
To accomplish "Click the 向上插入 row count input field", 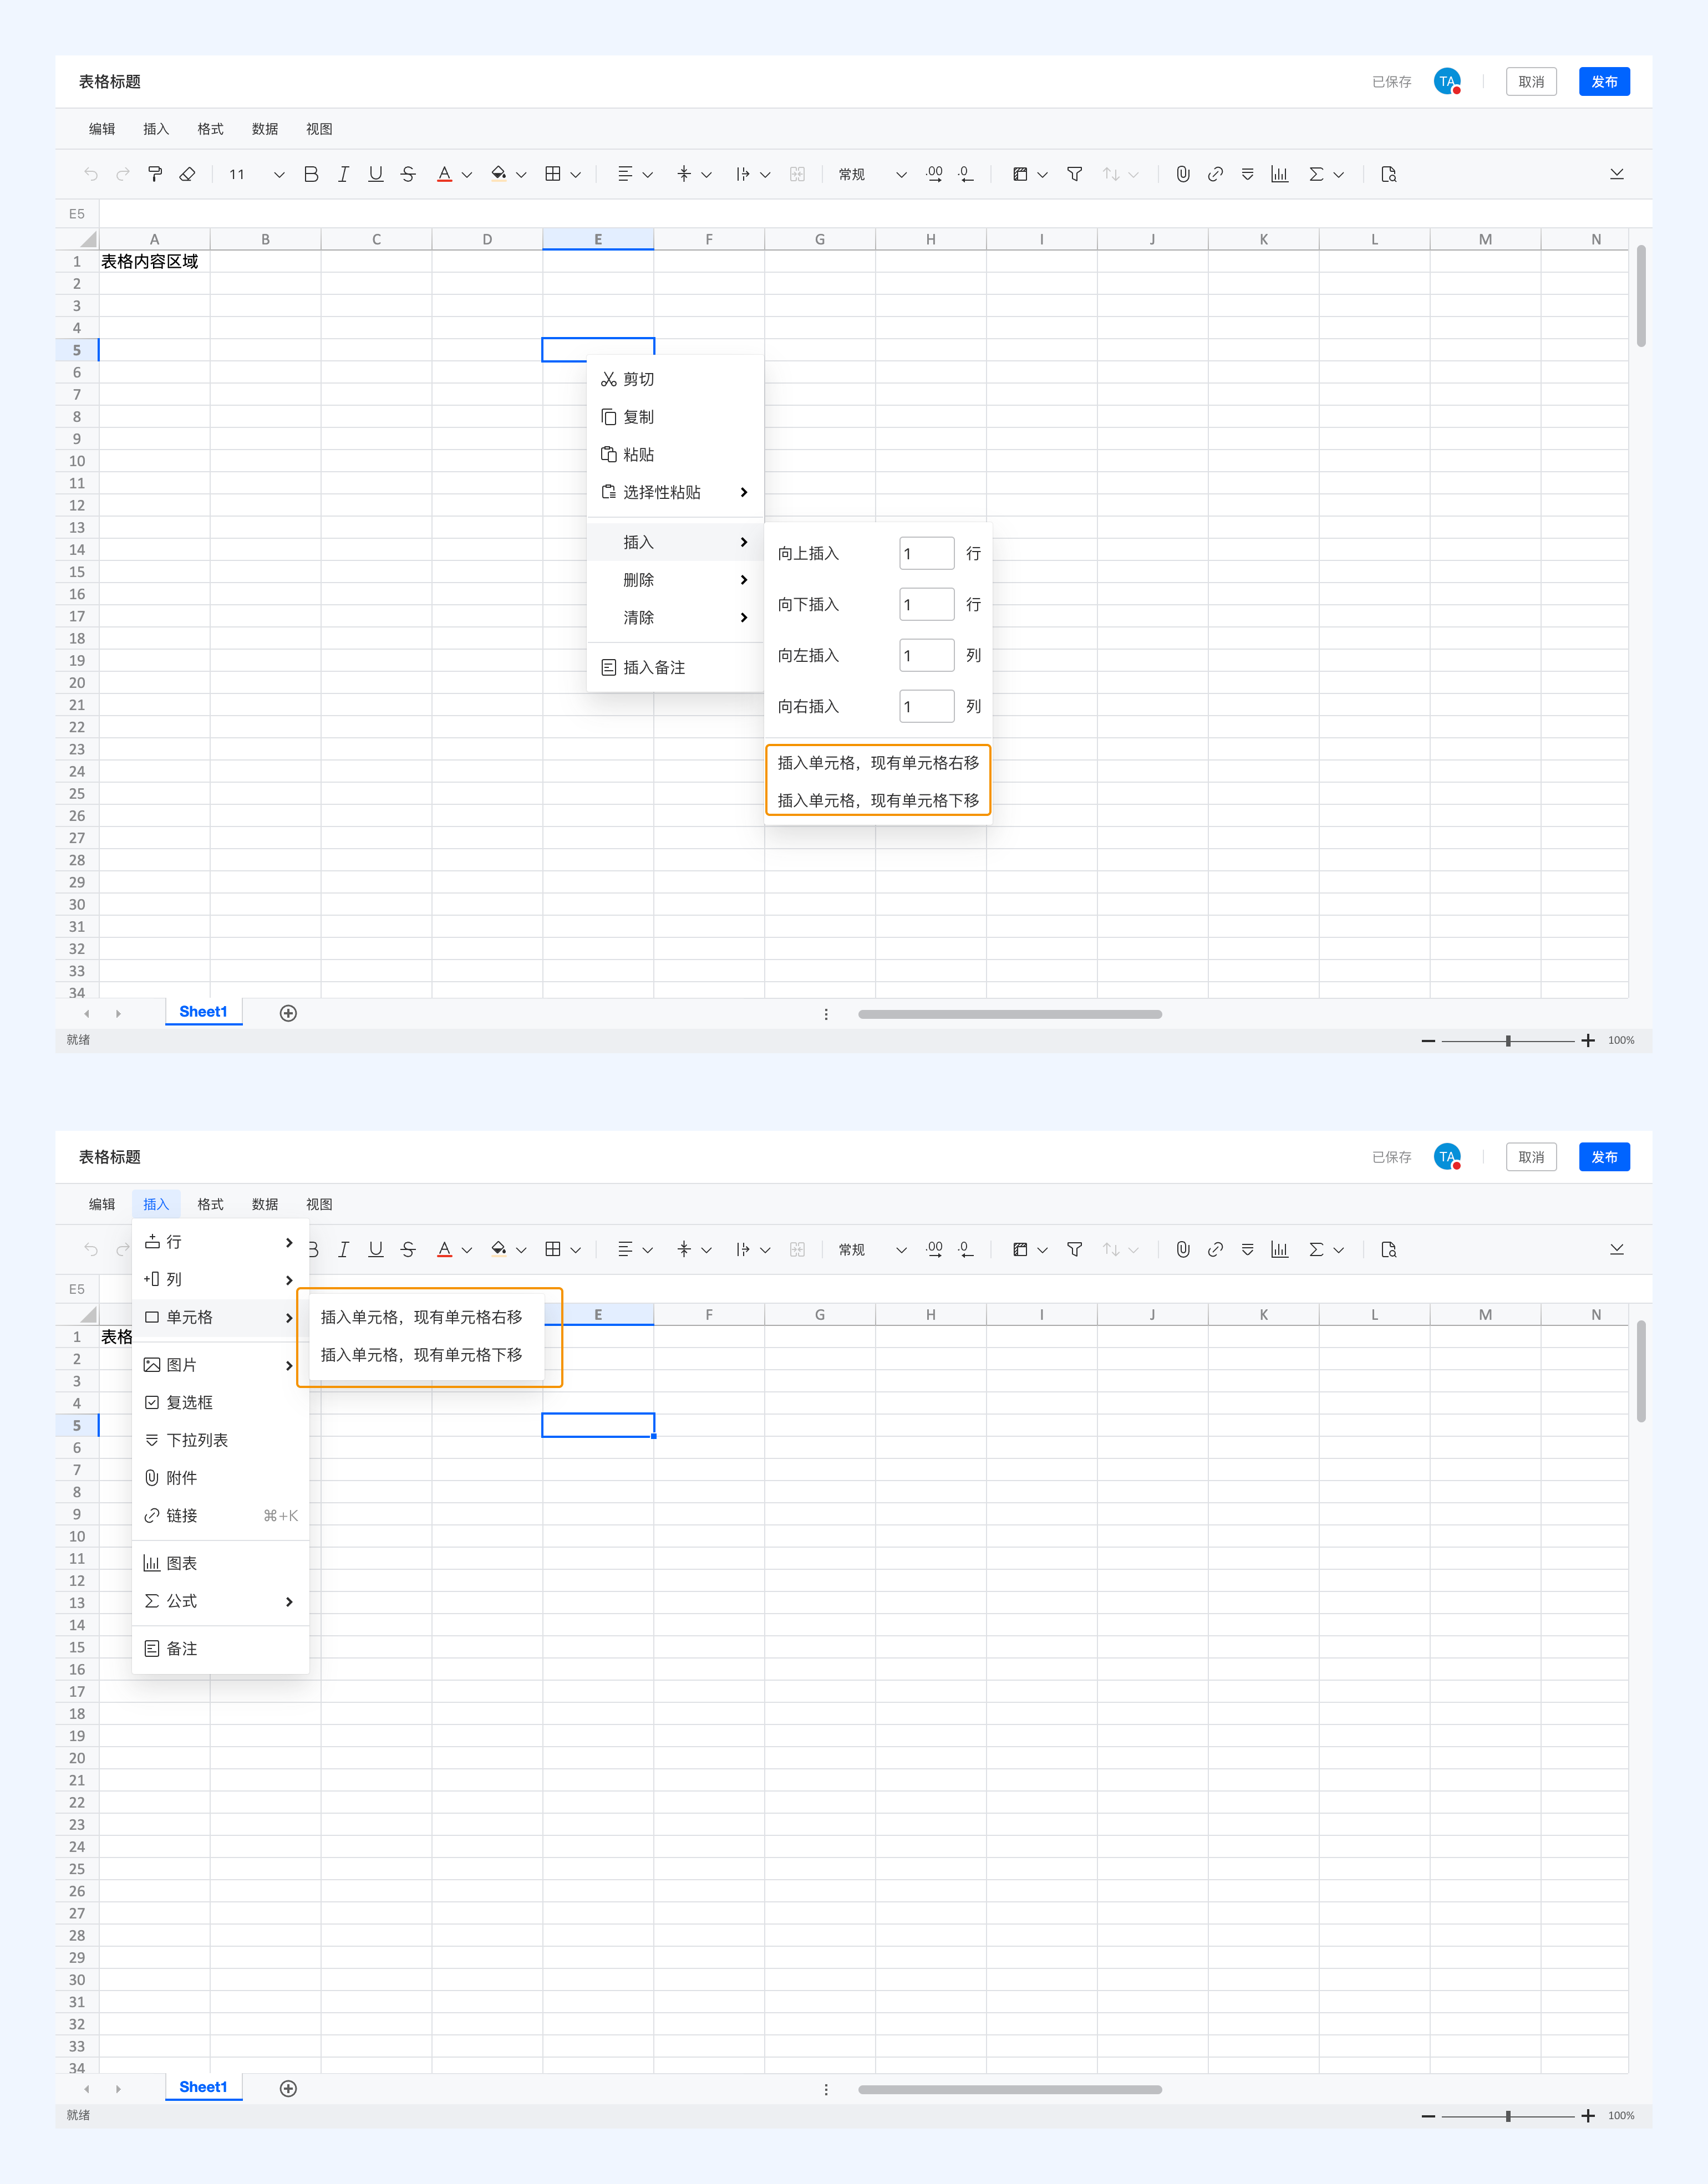I will coord(928,554).
